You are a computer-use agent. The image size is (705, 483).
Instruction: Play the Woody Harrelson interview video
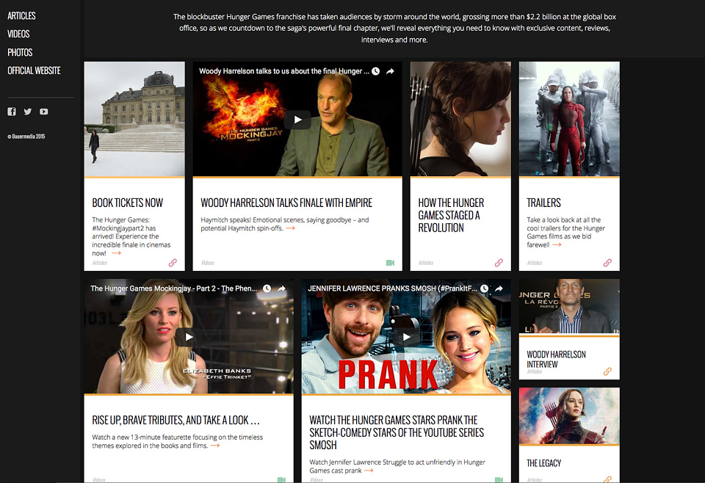coord(297,120)
